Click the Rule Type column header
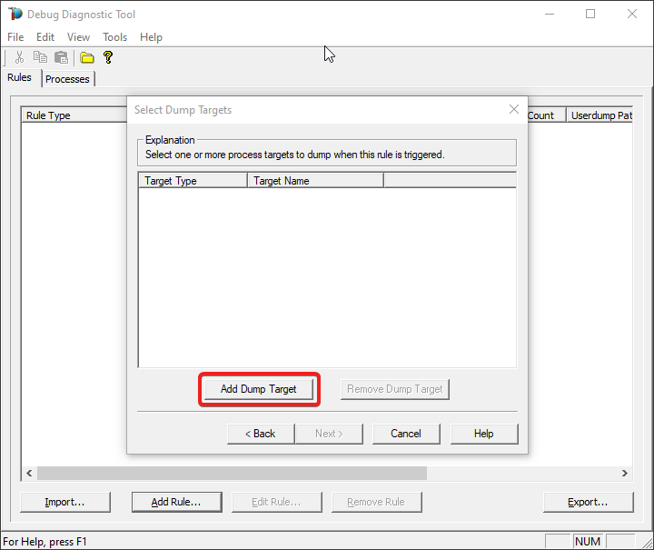The height and width of the screenshot is (550, 654). click(x=74, y=115)
